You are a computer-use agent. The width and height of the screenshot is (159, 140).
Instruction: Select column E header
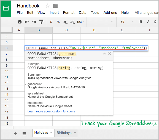(122, 30)
